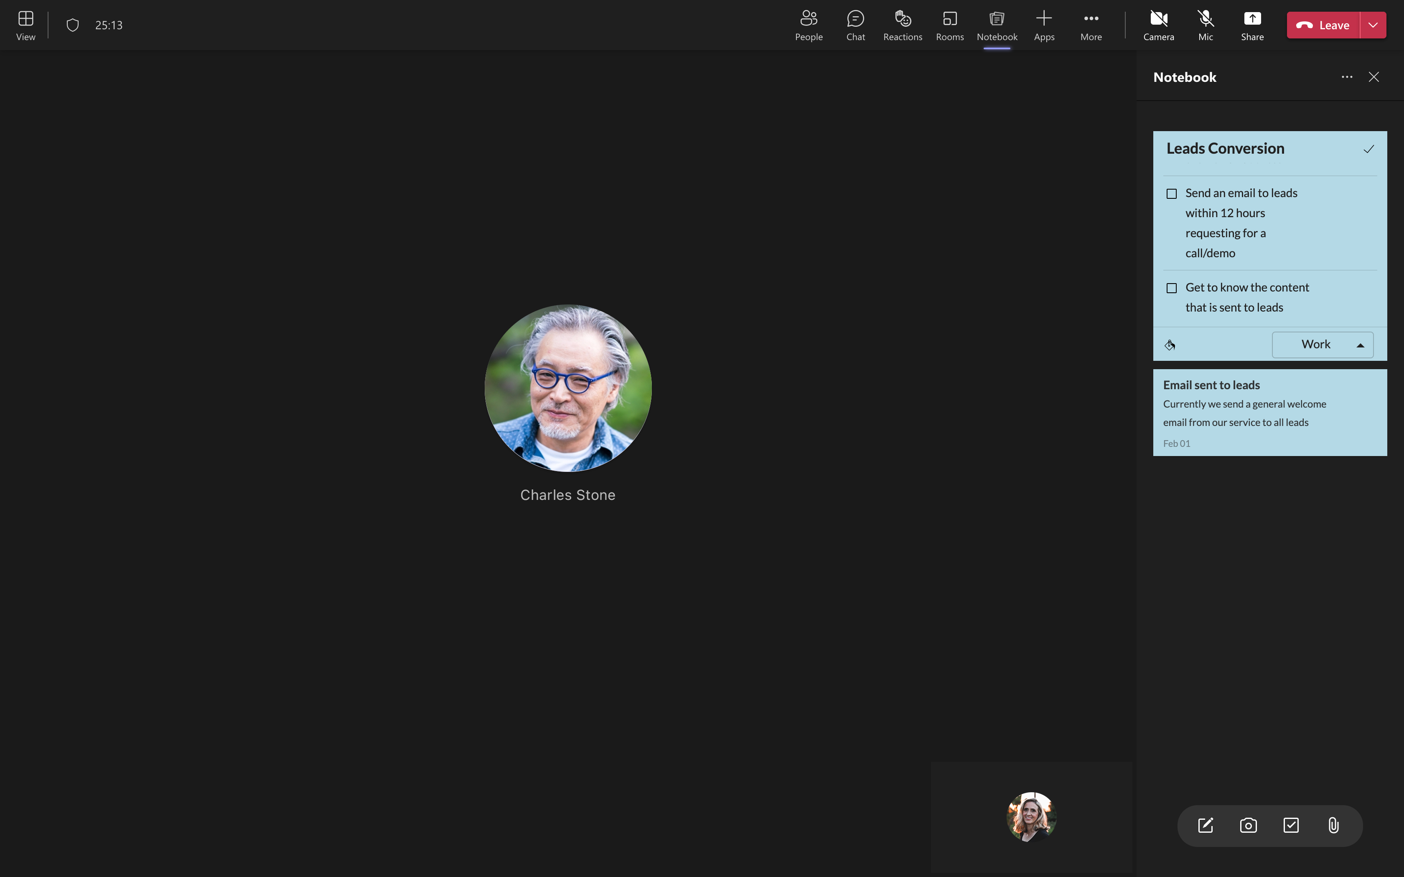Open the meeting Chat
The width and height of the screenshot is (1404, 877).
coord(855,25)
